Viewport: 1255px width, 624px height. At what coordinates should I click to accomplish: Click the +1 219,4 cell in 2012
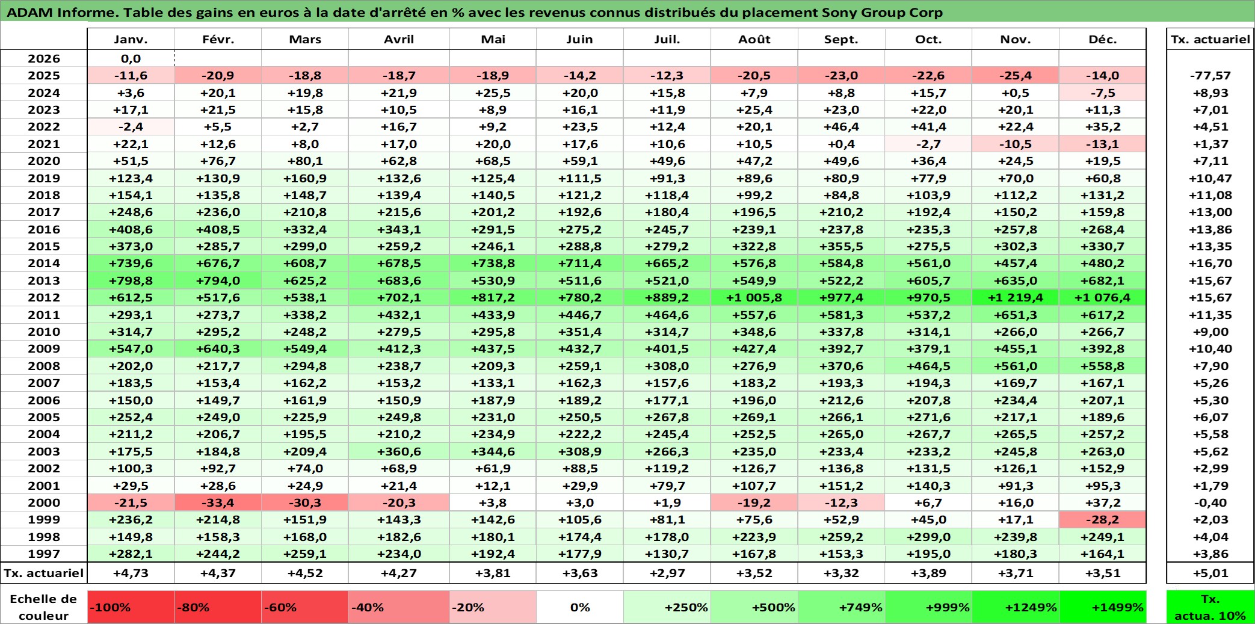tap(1016, 297)
